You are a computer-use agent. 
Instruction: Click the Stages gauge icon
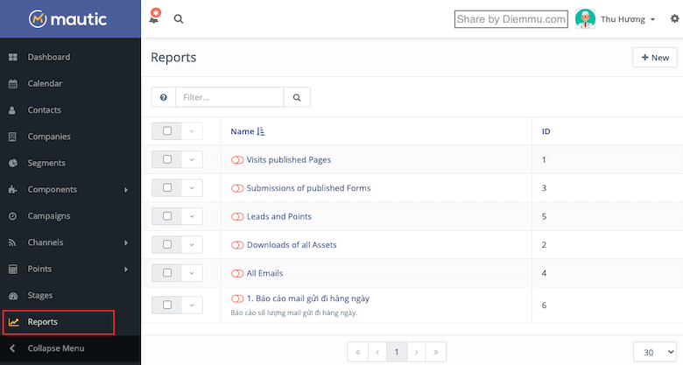coord(13,296)
